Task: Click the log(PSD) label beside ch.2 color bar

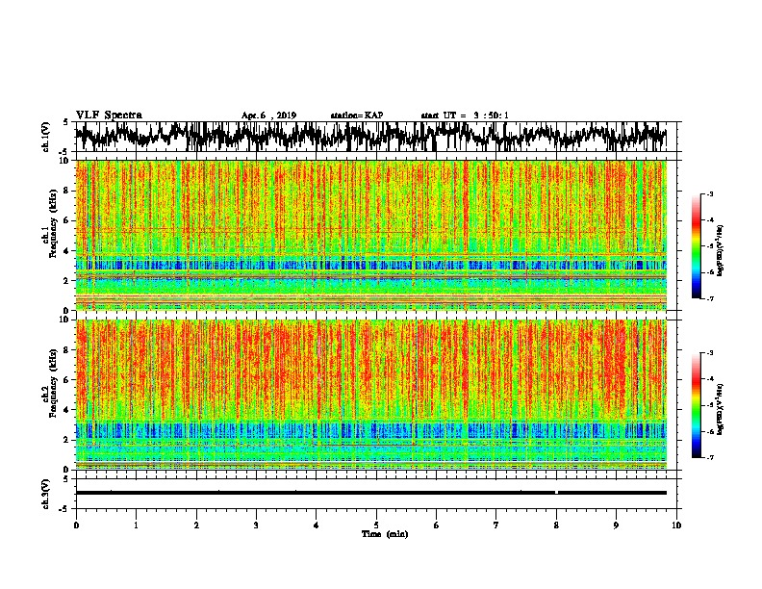Action: pos(721,409)
